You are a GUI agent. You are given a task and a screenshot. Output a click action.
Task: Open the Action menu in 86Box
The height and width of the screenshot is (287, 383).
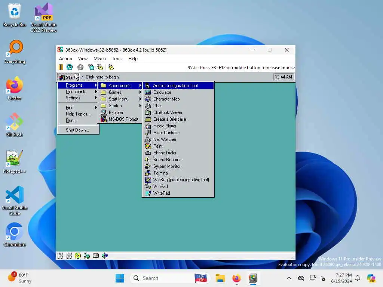tap(65, 59)
